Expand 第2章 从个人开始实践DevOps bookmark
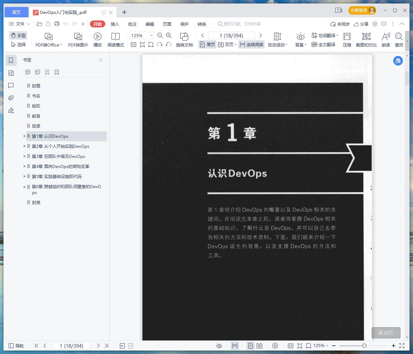Screen dimensions: 413x354 [x=24, y=146]
